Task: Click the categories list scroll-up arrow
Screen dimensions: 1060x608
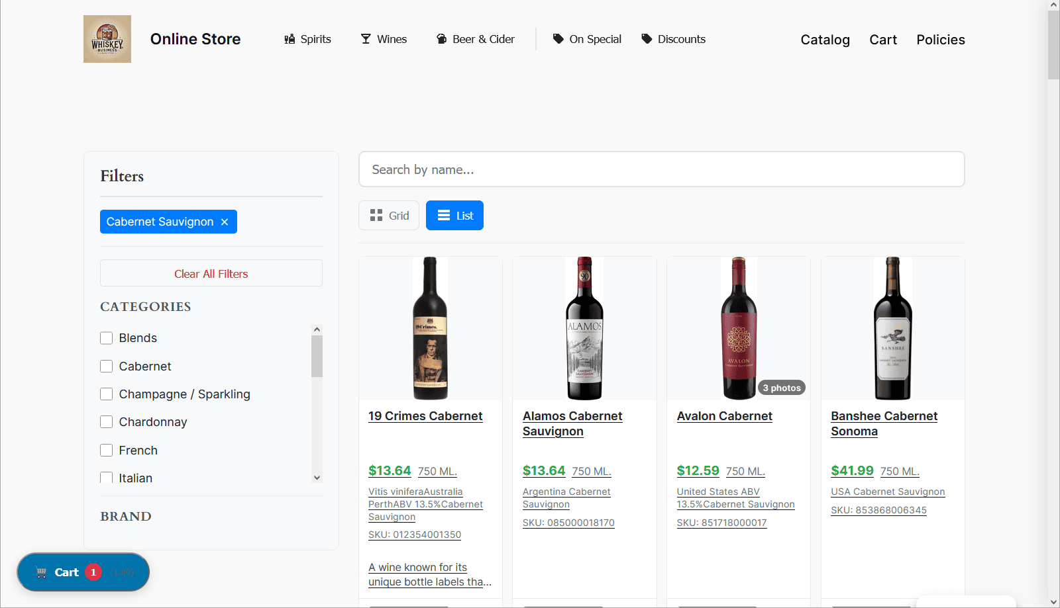Action: coord(317,329)
